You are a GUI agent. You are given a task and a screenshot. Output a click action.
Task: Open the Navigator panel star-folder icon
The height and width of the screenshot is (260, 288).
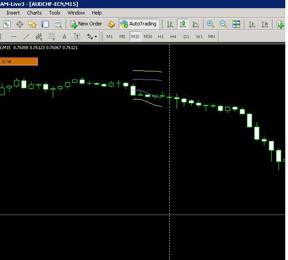point(32,24)
